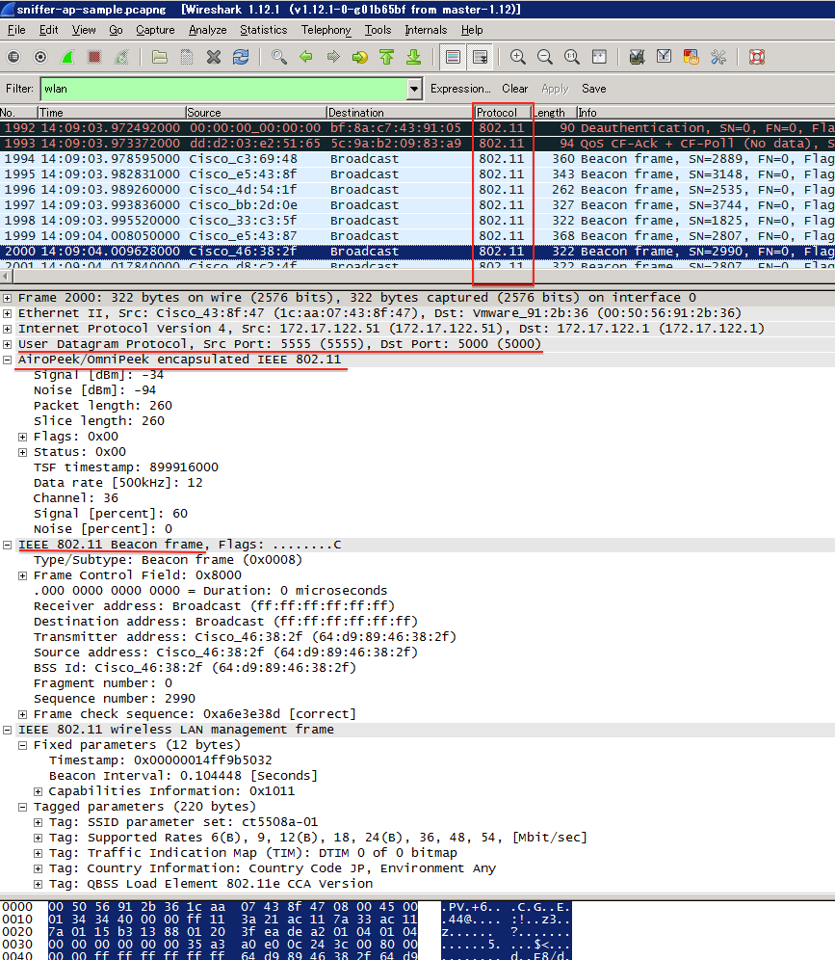Edit coloring rules from toolbar

tap(691, 57)
